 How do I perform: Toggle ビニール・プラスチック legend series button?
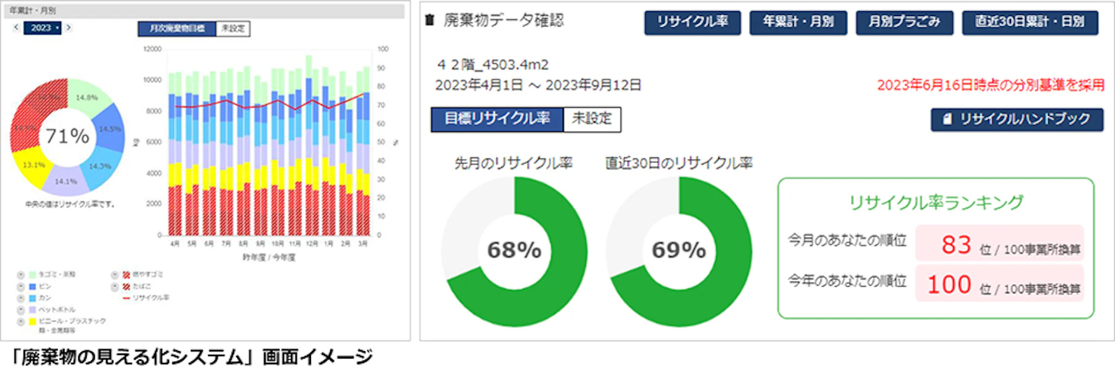pyautogui.click(x=20, y=321)
